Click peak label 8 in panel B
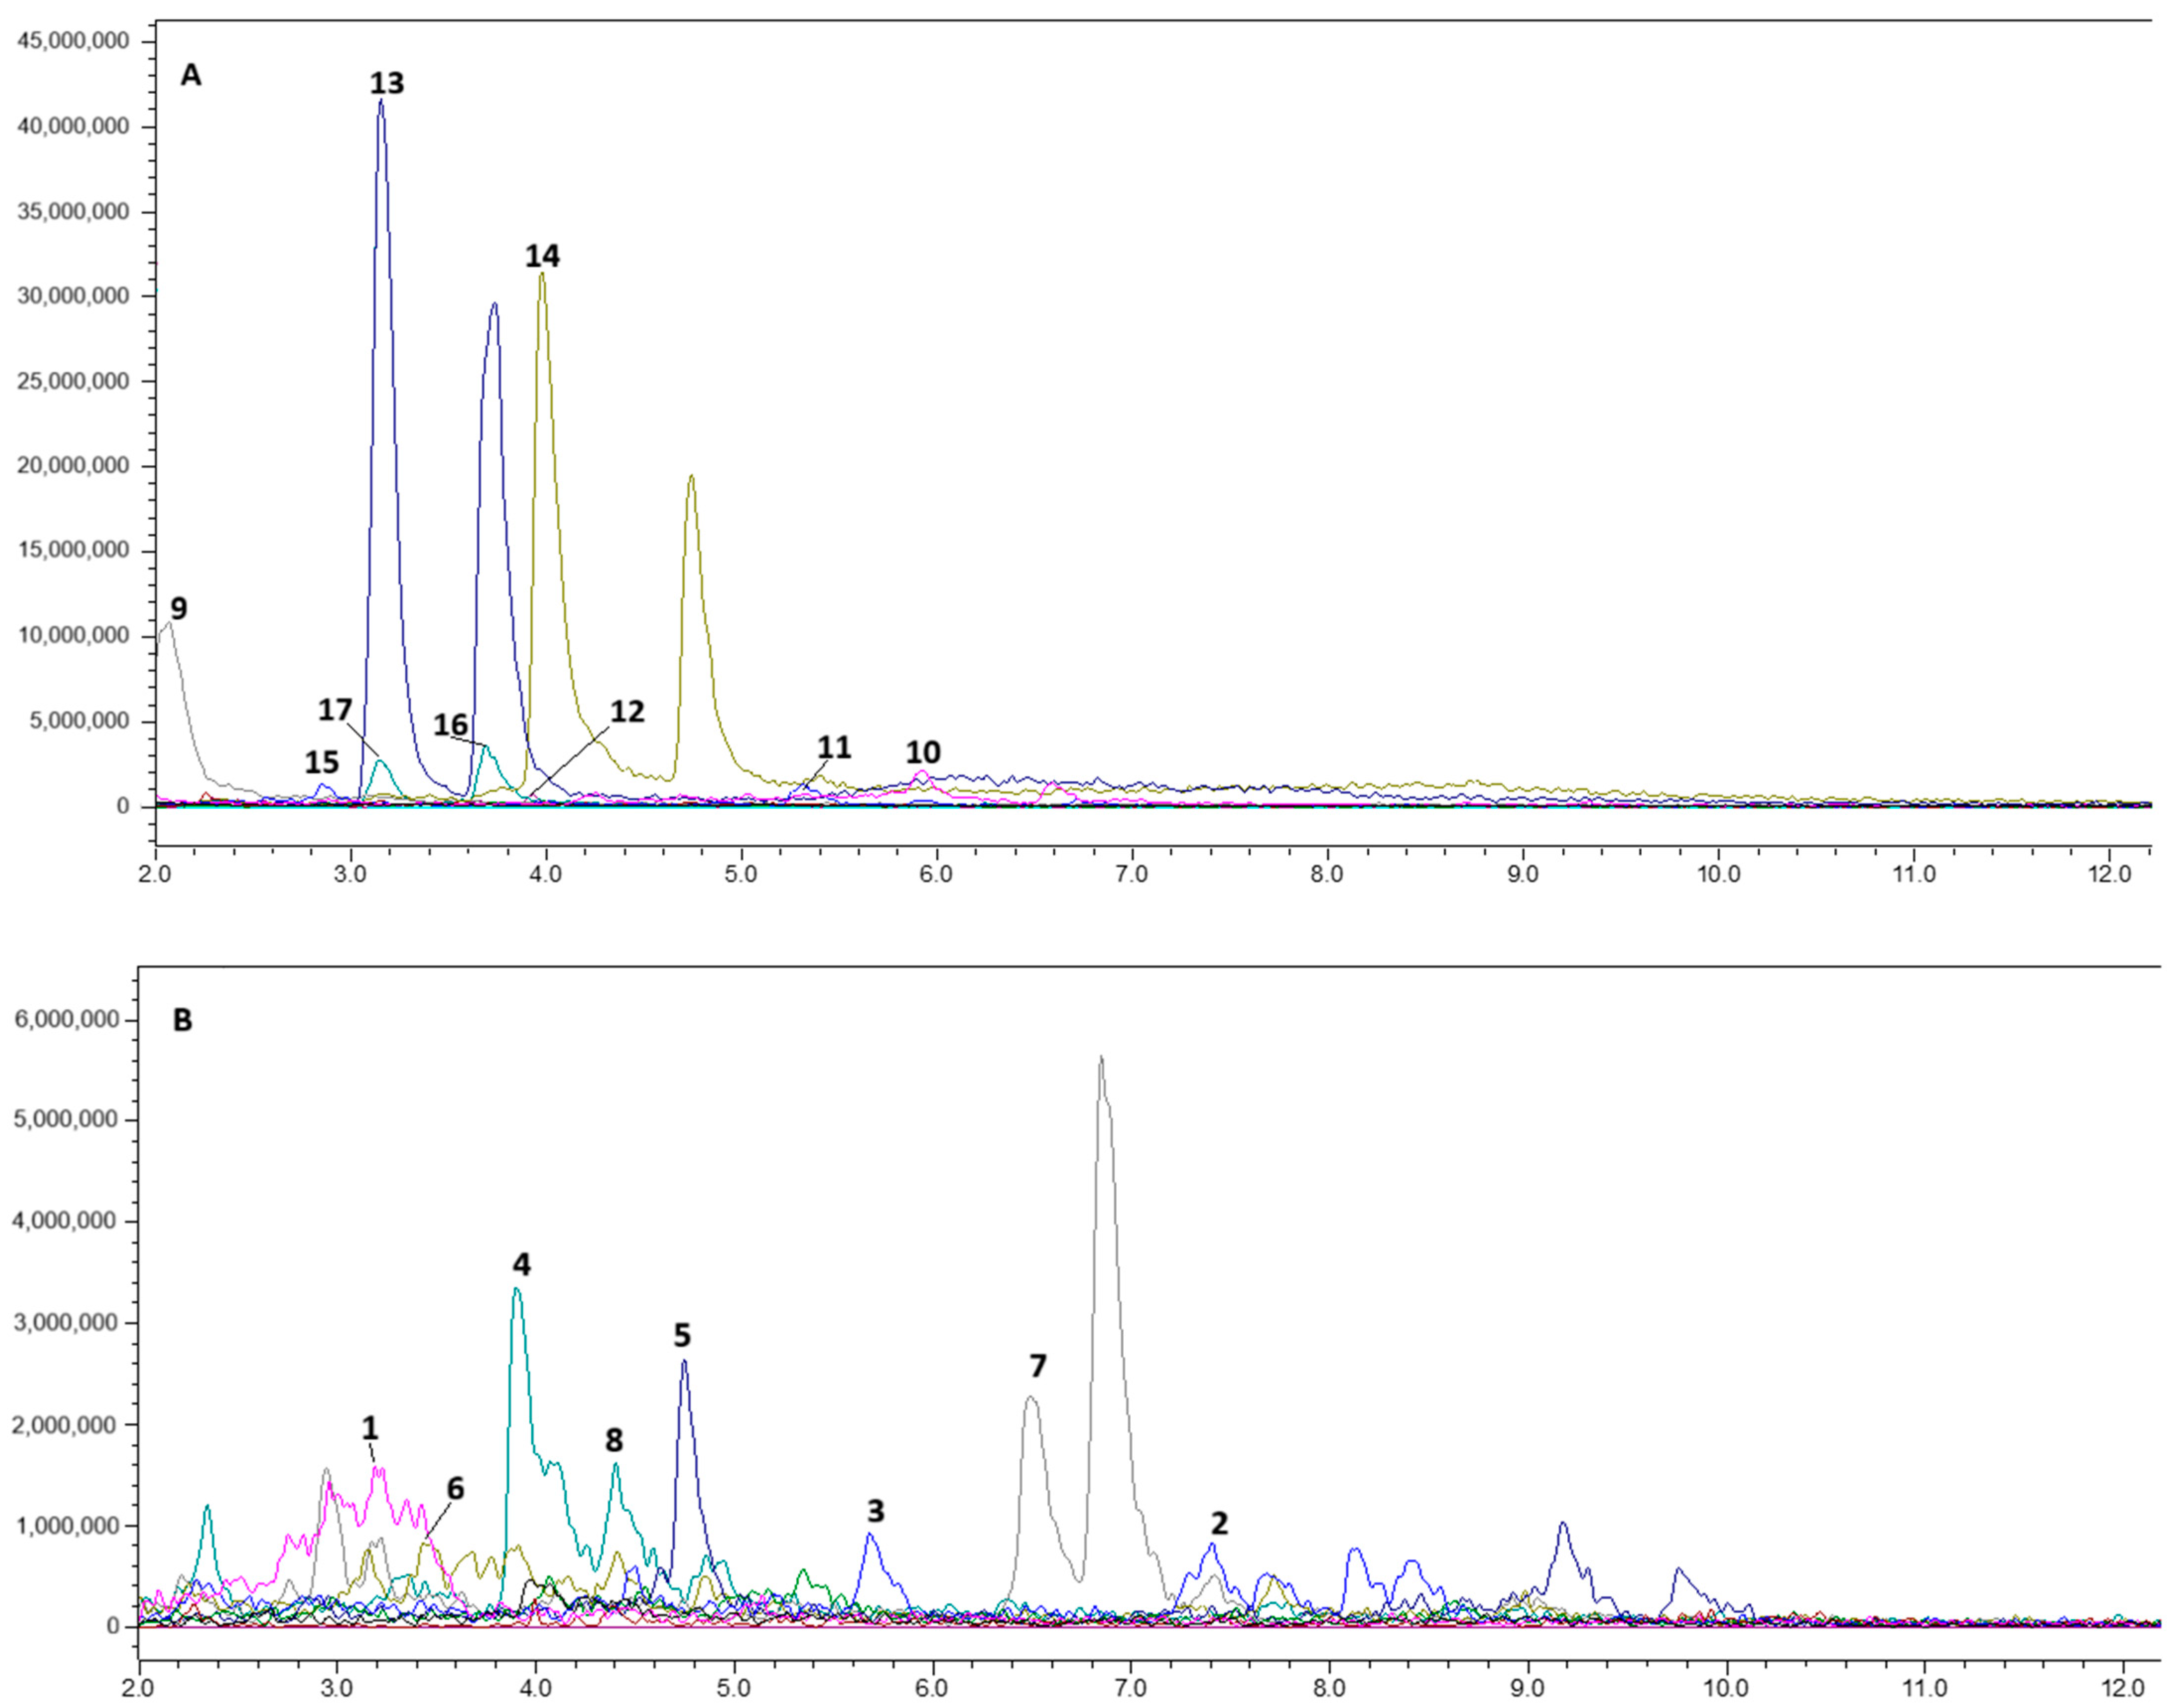2174x1708 pixels. pyautogui.click(x=614, y=1440)
